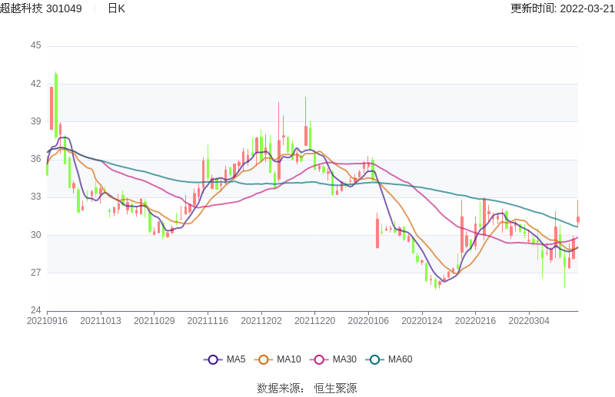Select the 20210916 date on the x-axis
Screen dimensions: 615x397
47,321
